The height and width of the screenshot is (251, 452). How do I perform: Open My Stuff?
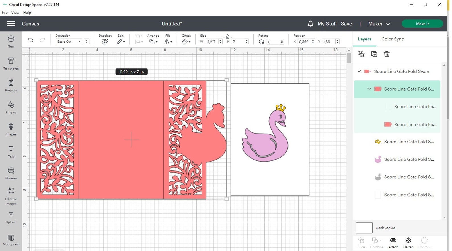click(x=327, y=24)
